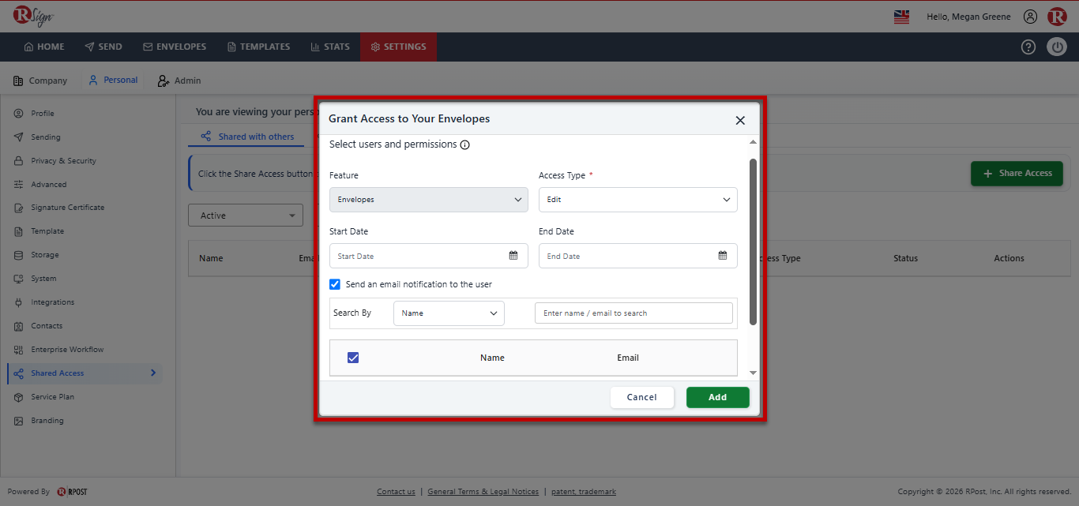This screenshot has width=1079, height=506.
Task: Close the Grant Access dialog with X
Action: 740,120
